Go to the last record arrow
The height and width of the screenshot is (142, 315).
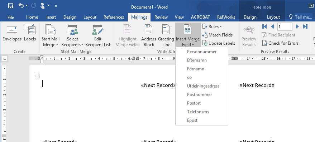tap(305, 26)
